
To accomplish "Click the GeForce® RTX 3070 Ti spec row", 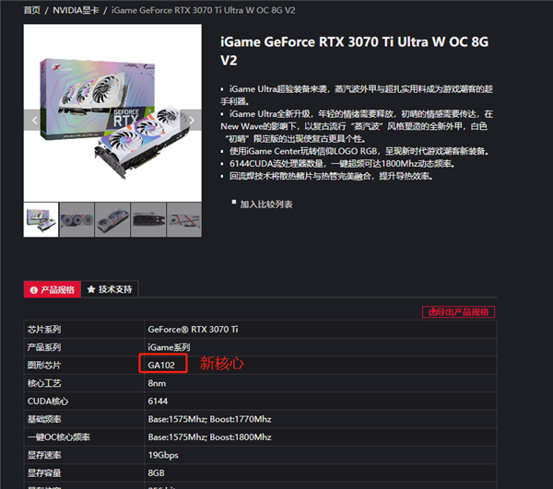I will click(260, 330).
